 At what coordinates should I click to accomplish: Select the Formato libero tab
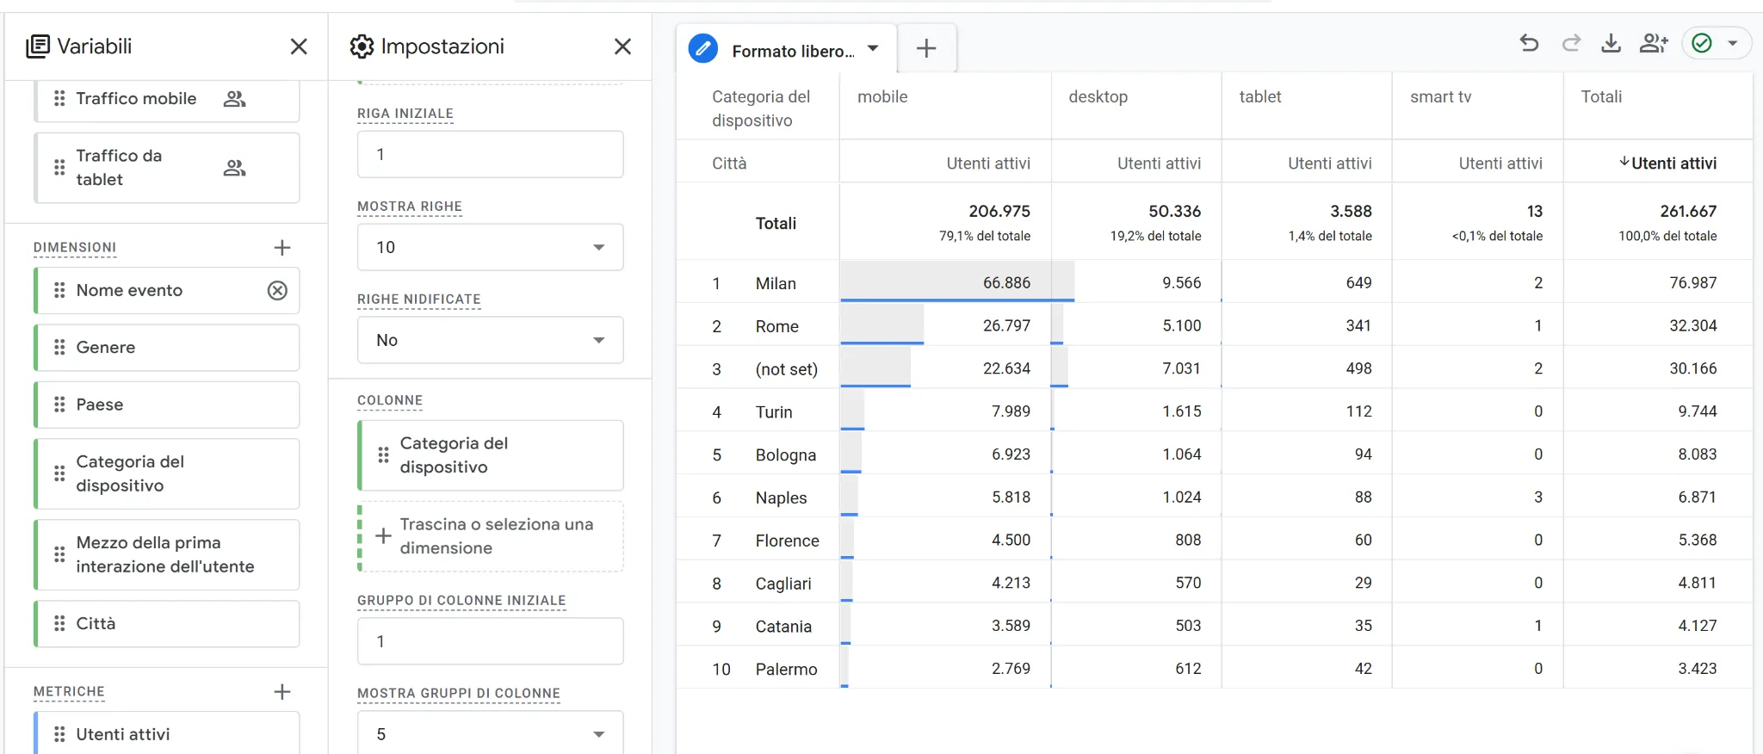[x=787, y=50]
